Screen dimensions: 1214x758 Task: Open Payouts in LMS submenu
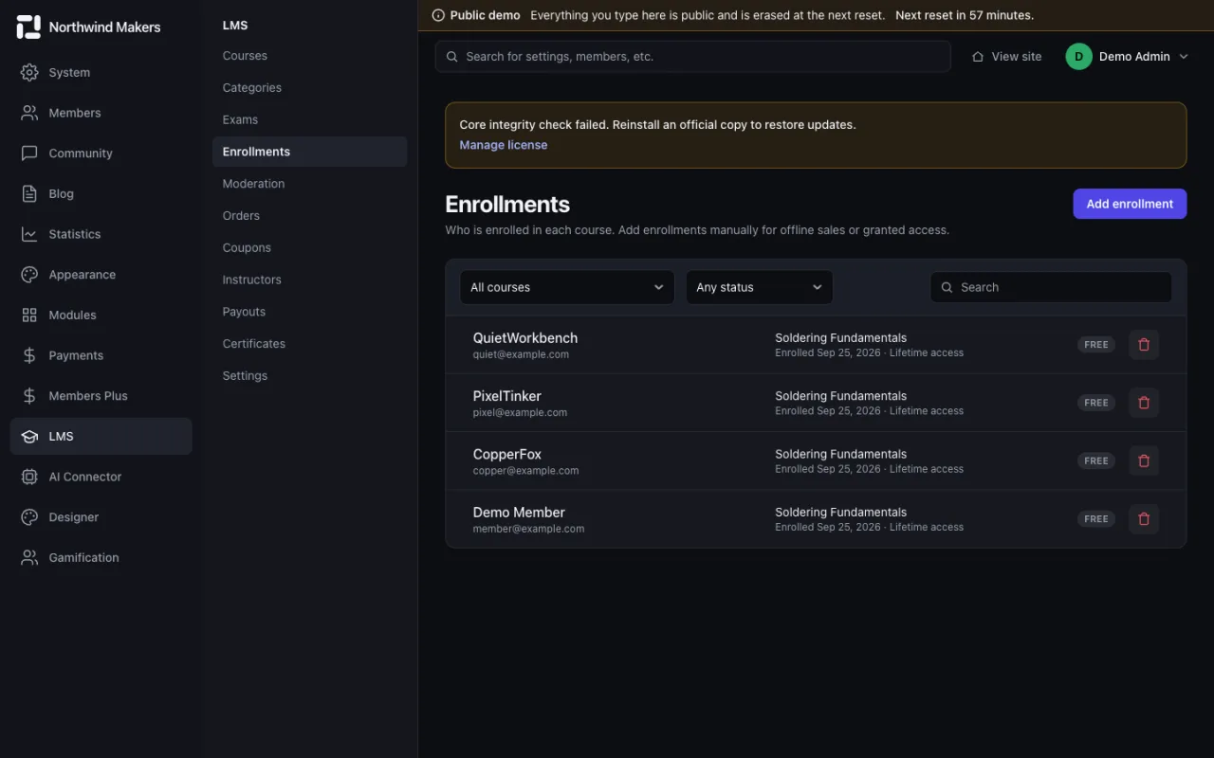point(244,312)
